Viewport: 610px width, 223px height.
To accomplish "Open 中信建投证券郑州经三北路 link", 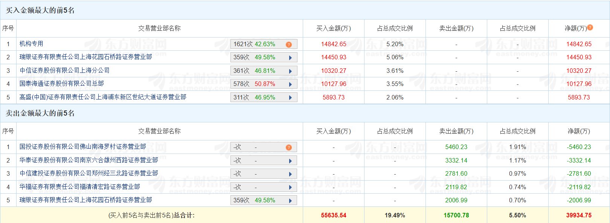I will [89, 173].
